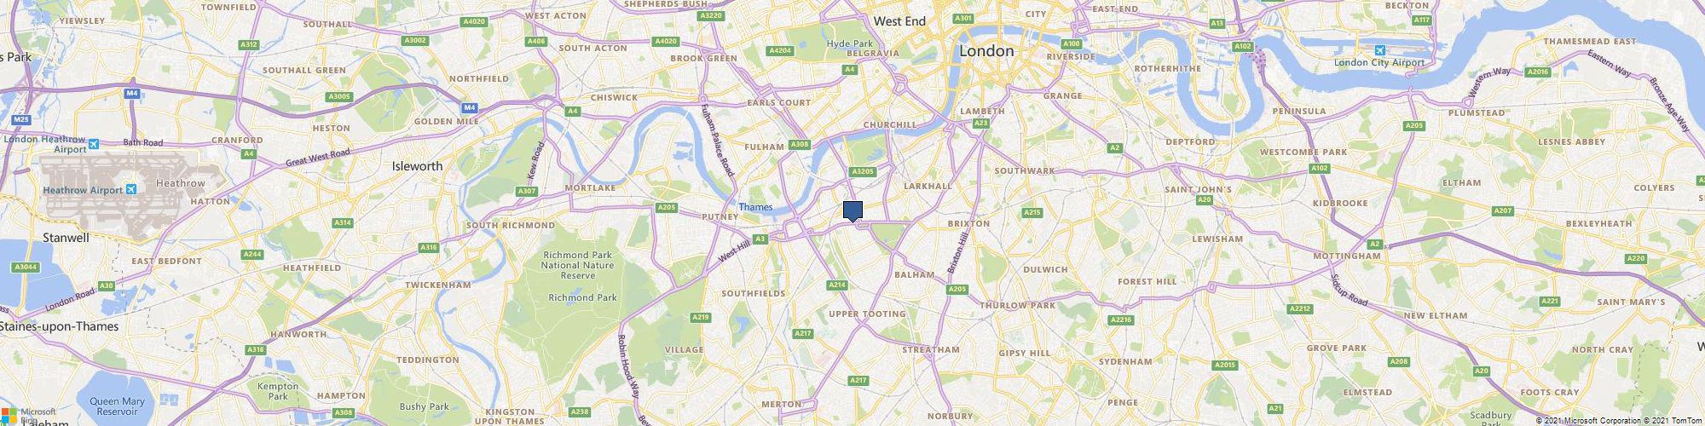Click the London City Airport plane icon
Viewport: 1705px width, 426px height.
[1391, 50]
